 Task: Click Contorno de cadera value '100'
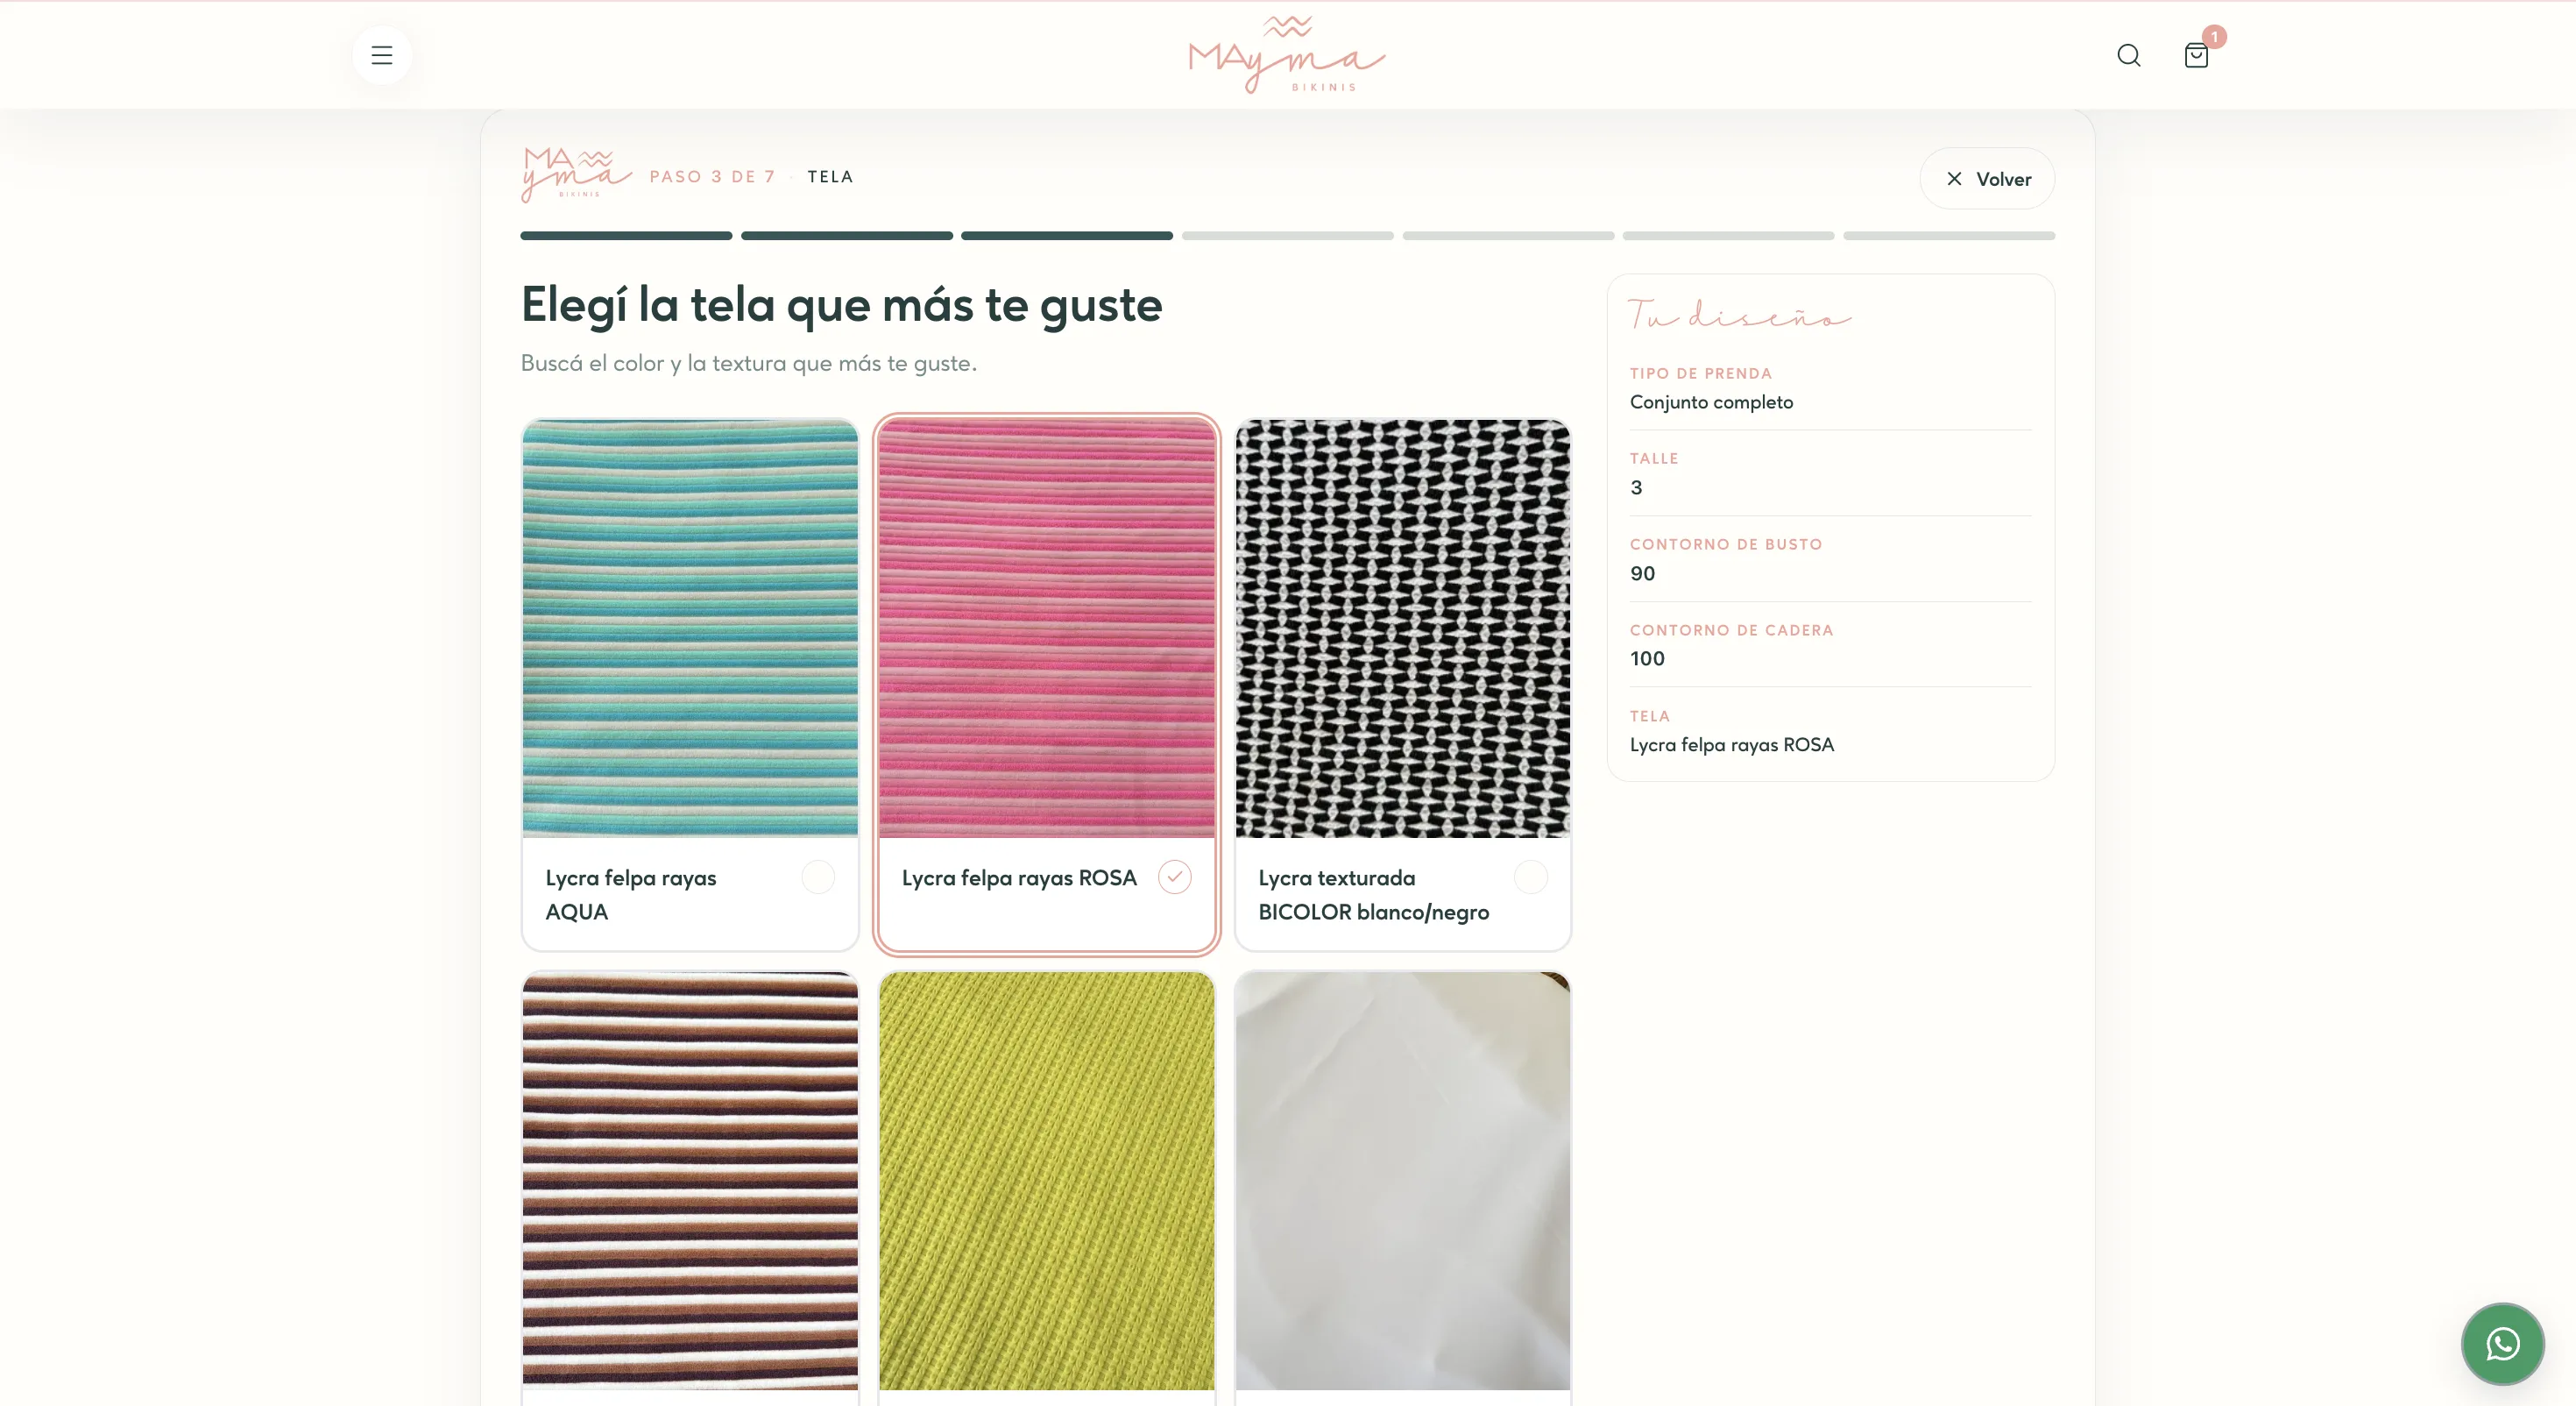(1647, 658)
